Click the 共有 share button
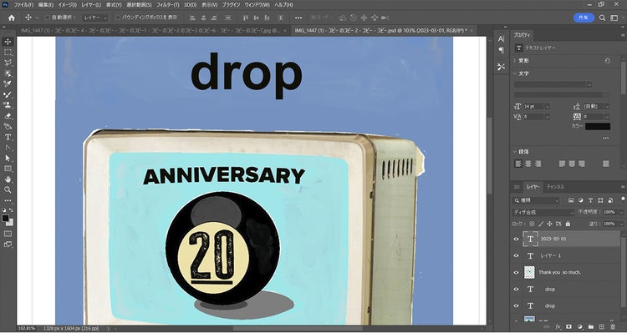Viewport: 627px width, 333px height. point(584,18)
